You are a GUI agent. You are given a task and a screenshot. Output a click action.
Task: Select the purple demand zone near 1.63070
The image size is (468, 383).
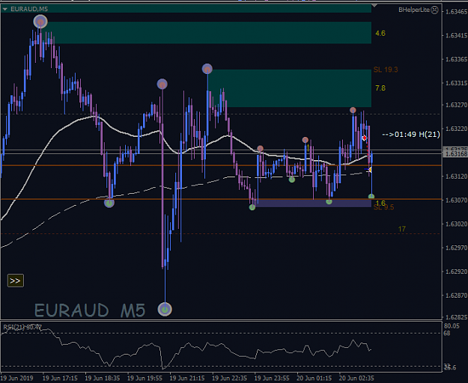(x=313, y=203)
